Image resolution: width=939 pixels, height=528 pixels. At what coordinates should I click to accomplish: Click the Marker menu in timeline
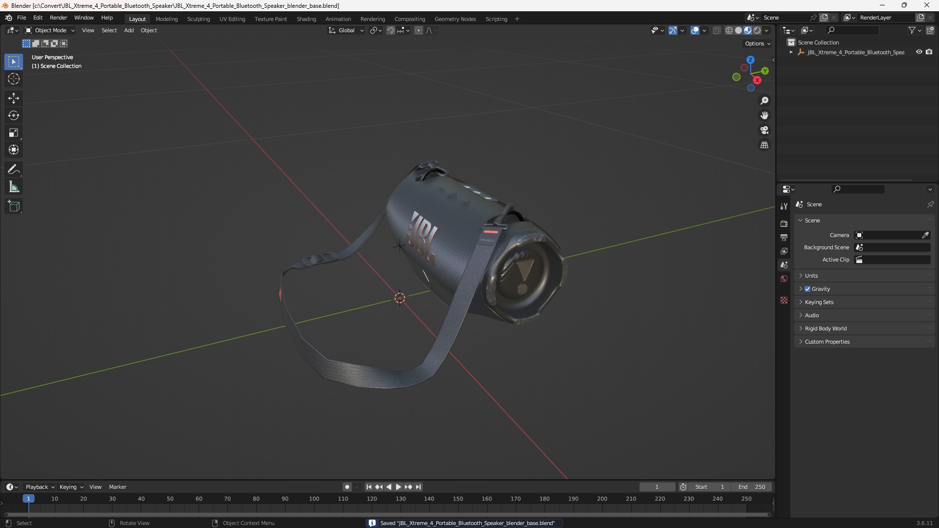[x=117, y=487]
